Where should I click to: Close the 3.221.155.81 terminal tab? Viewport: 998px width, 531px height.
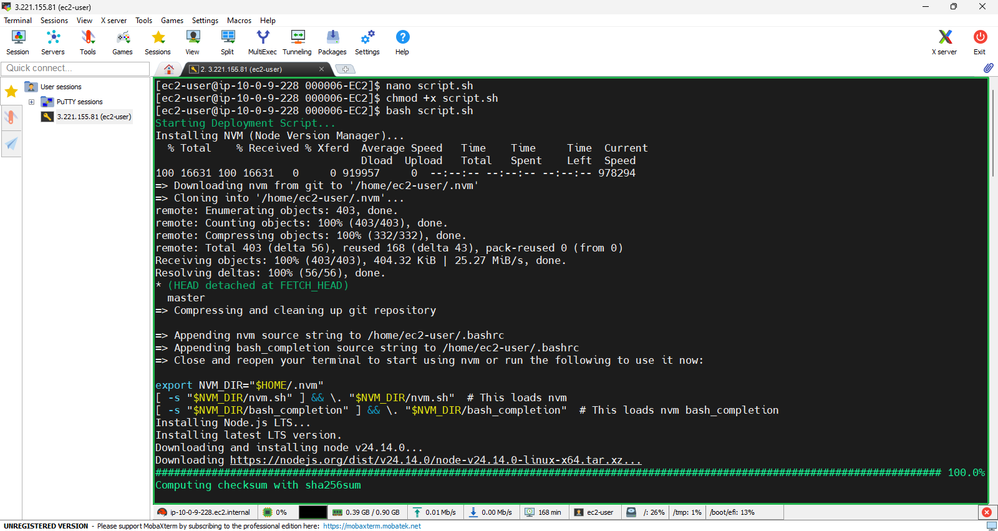[x=322, y=69]
